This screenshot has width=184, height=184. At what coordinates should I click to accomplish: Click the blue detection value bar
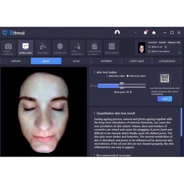click(108, 86)
